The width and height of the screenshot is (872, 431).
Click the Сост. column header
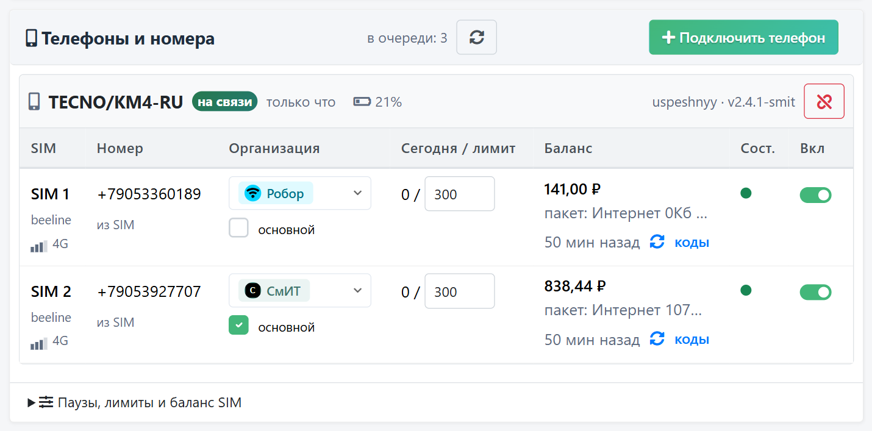click(x=758, y=148)
